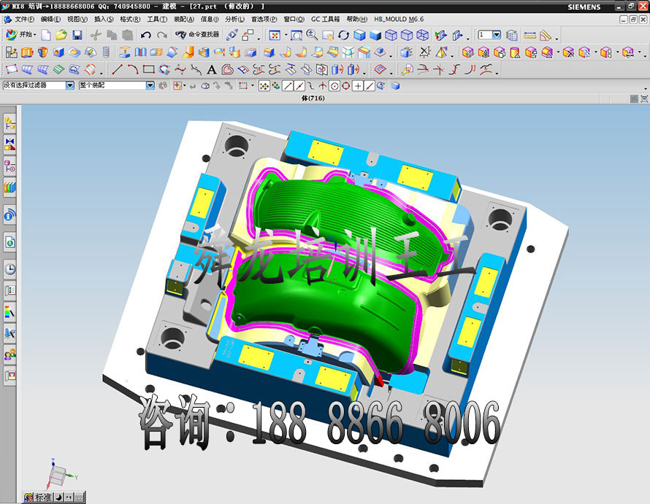The height and width of the screenshot is (504, 650).
Task: Click the Zoom magnifier icon
Action: click(x=312, y=35)
